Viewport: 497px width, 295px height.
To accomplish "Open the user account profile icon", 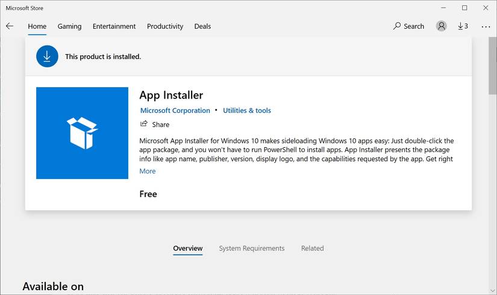I will click(x=442, y=26).
